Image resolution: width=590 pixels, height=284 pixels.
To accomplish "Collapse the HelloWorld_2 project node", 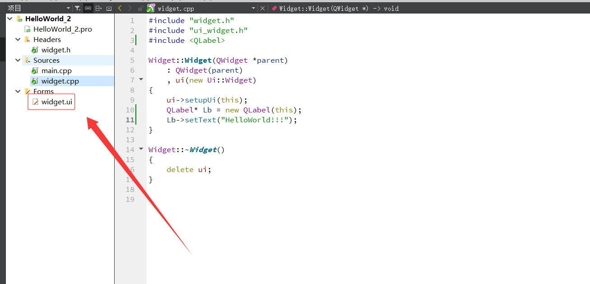I will click(10, 19).
